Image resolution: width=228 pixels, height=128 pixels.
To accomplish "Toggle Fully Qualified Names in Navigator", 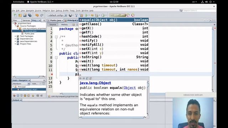I will [x=33, y=96].
